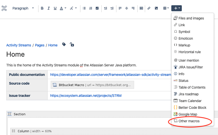Screen dimensions: 218x135
Task: Insert a bullet list
Action: (84, 8)
